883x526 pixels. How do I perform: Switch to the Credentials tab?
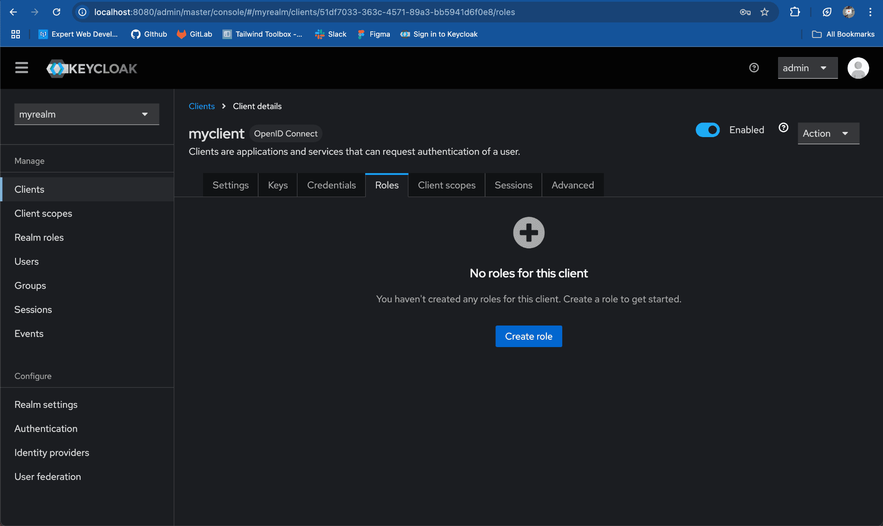(x=331, y=185)
